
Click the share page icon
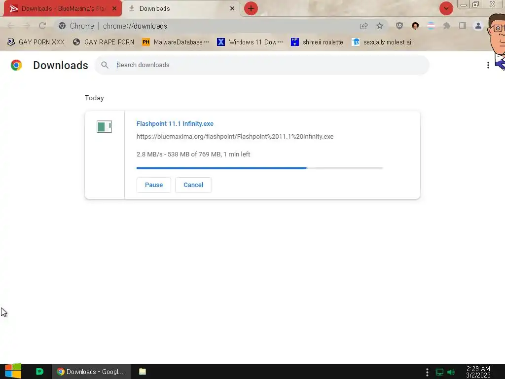pyautogui.click(x=364, y=26)
